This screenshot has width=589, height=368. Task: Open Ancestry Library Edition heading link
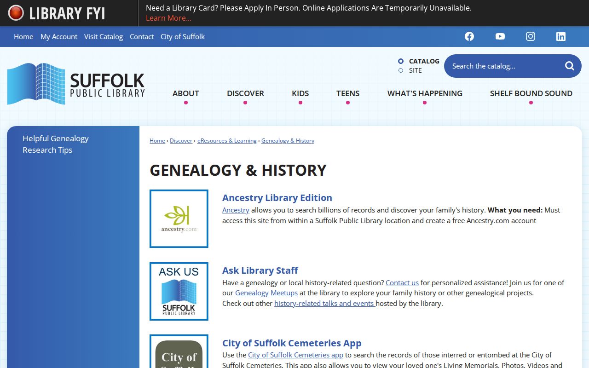coord(277,198)
